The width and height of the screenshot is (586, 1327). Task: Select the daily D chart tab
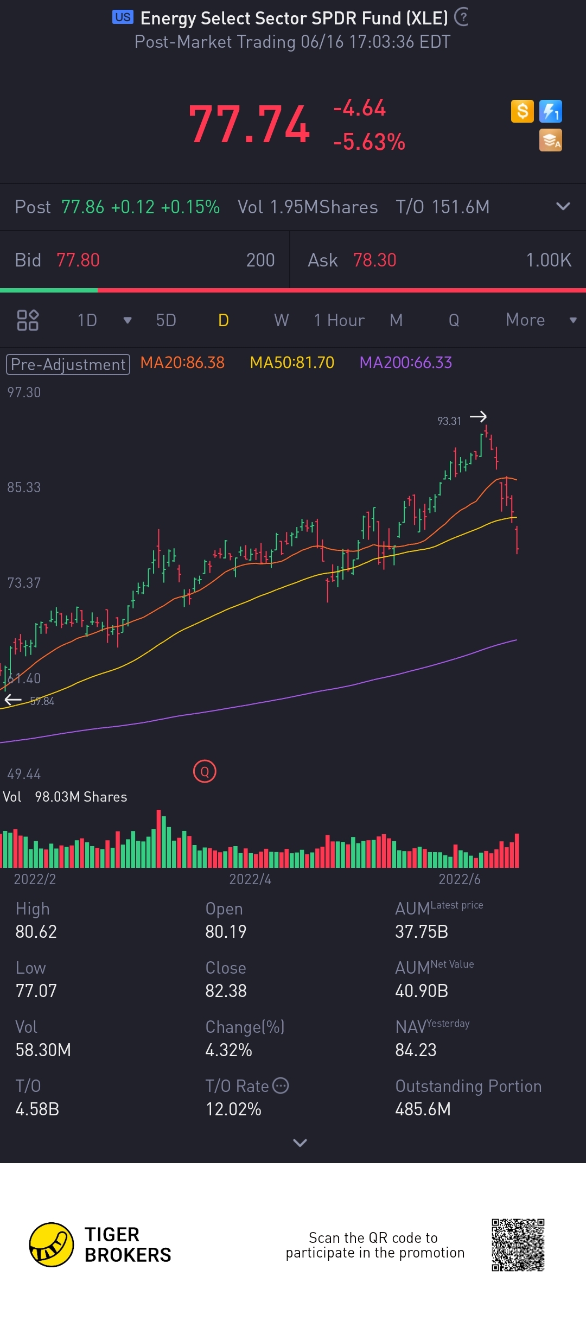tap(224, 320)
